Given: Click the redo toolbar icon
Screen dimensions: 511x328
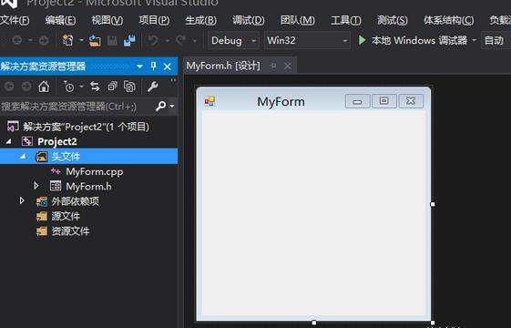Looking at the screenshot, I should coord(181,40).
